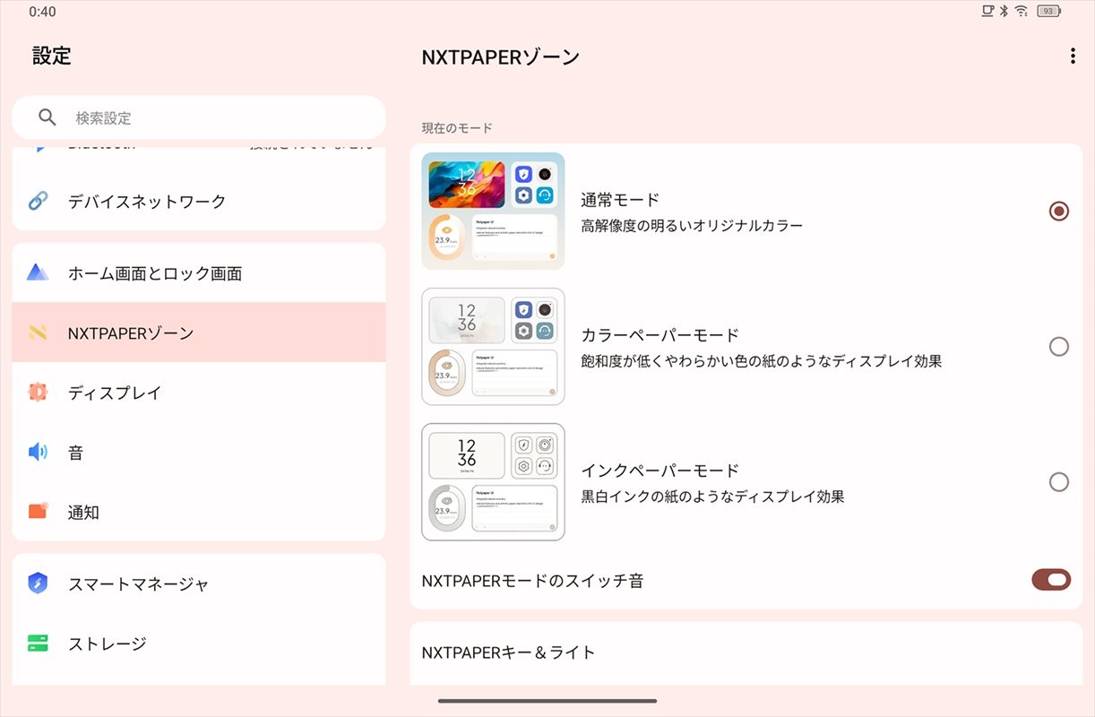This screenshot has width=1095, height=717.
Task: Click the device network link icon
Action: pos(38,201)
